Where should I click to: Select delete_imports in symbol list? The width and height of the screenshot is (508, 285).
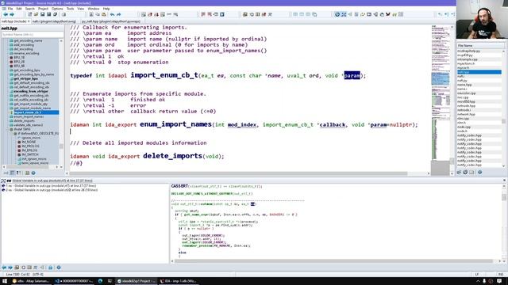[25, 120]
